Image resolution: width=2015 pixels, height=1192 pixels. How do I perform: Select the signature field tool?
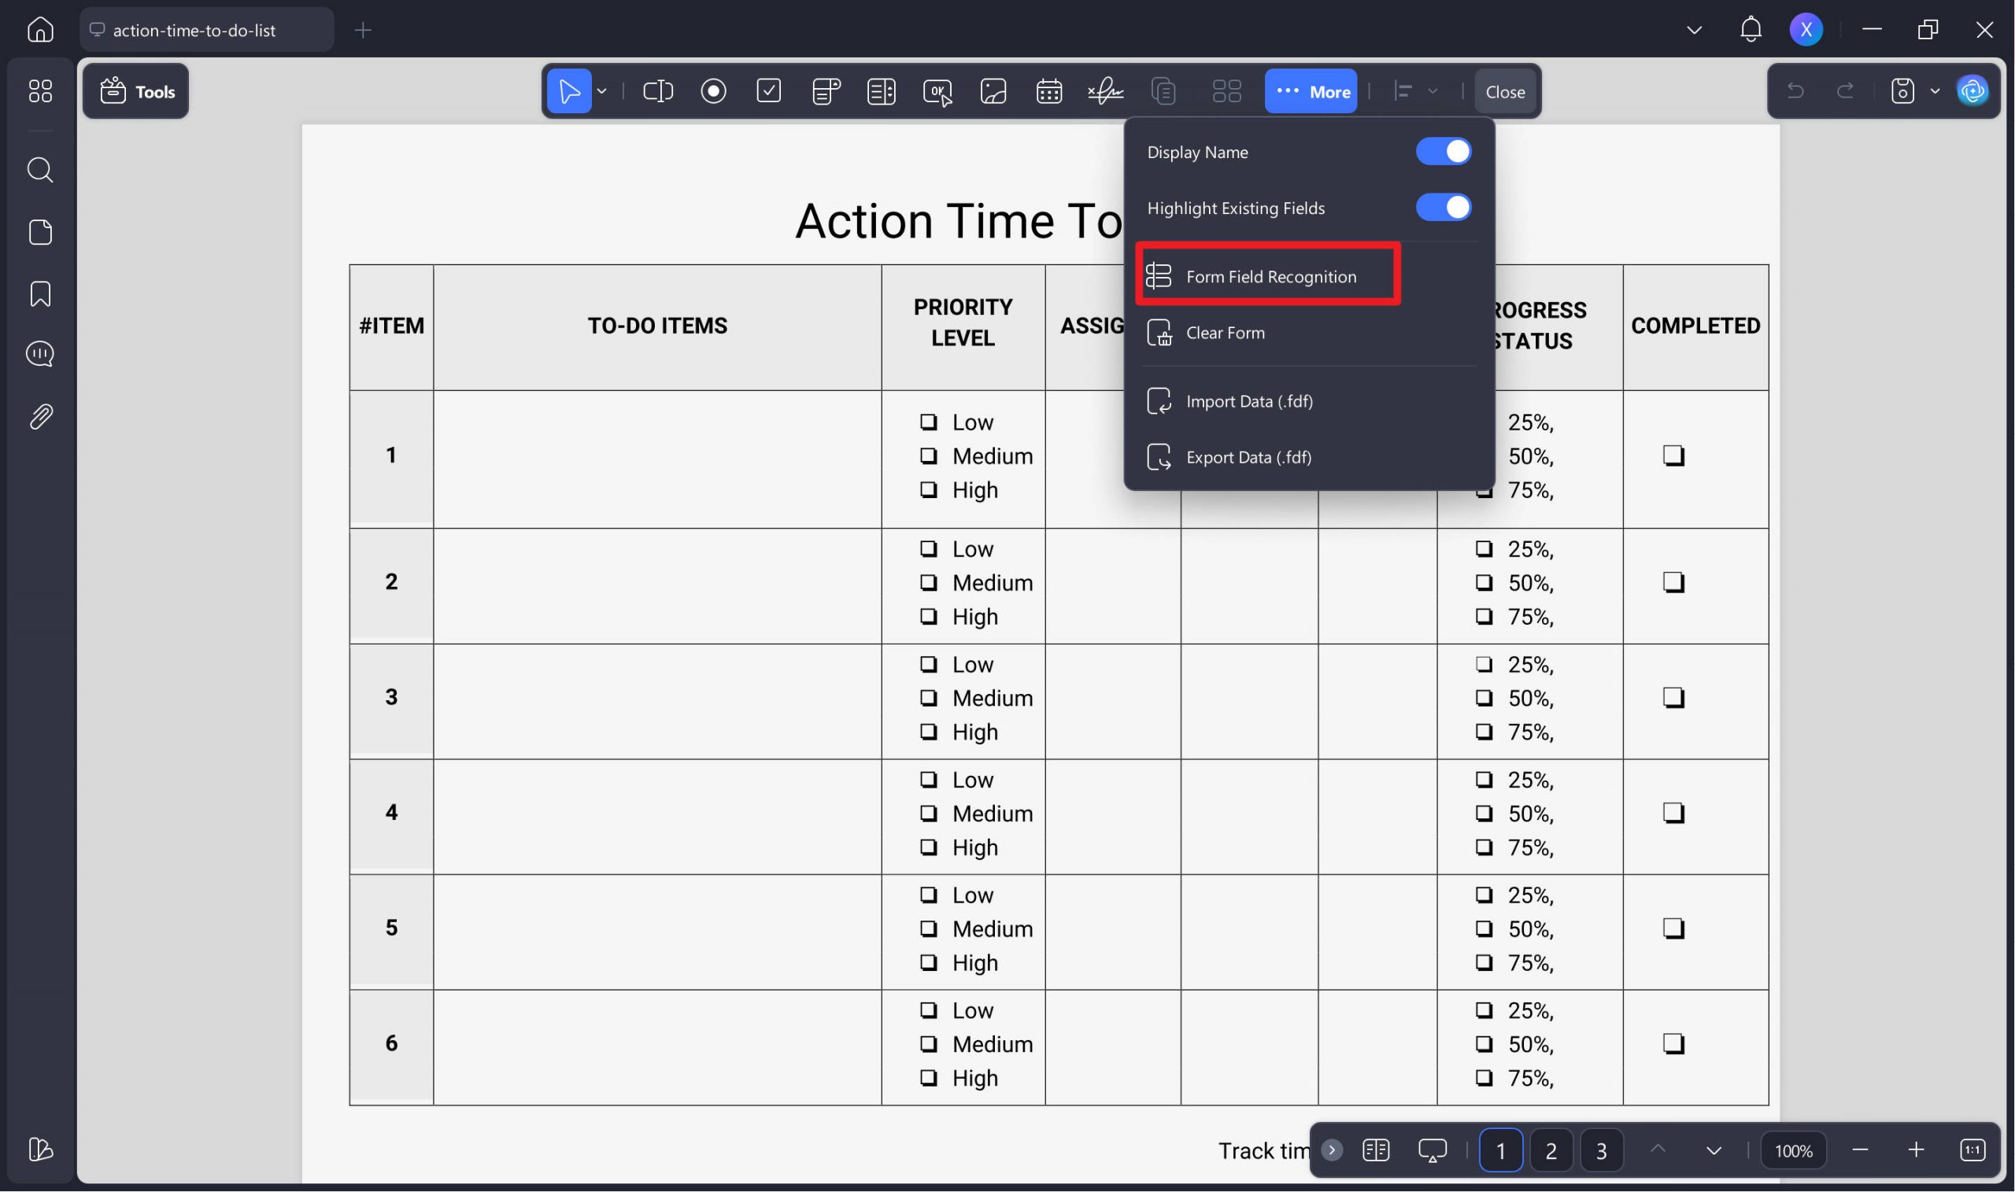[x=1106, y=91]
